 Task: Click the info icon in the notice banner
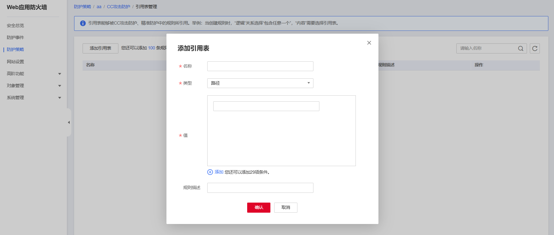[x=83, y=23]
